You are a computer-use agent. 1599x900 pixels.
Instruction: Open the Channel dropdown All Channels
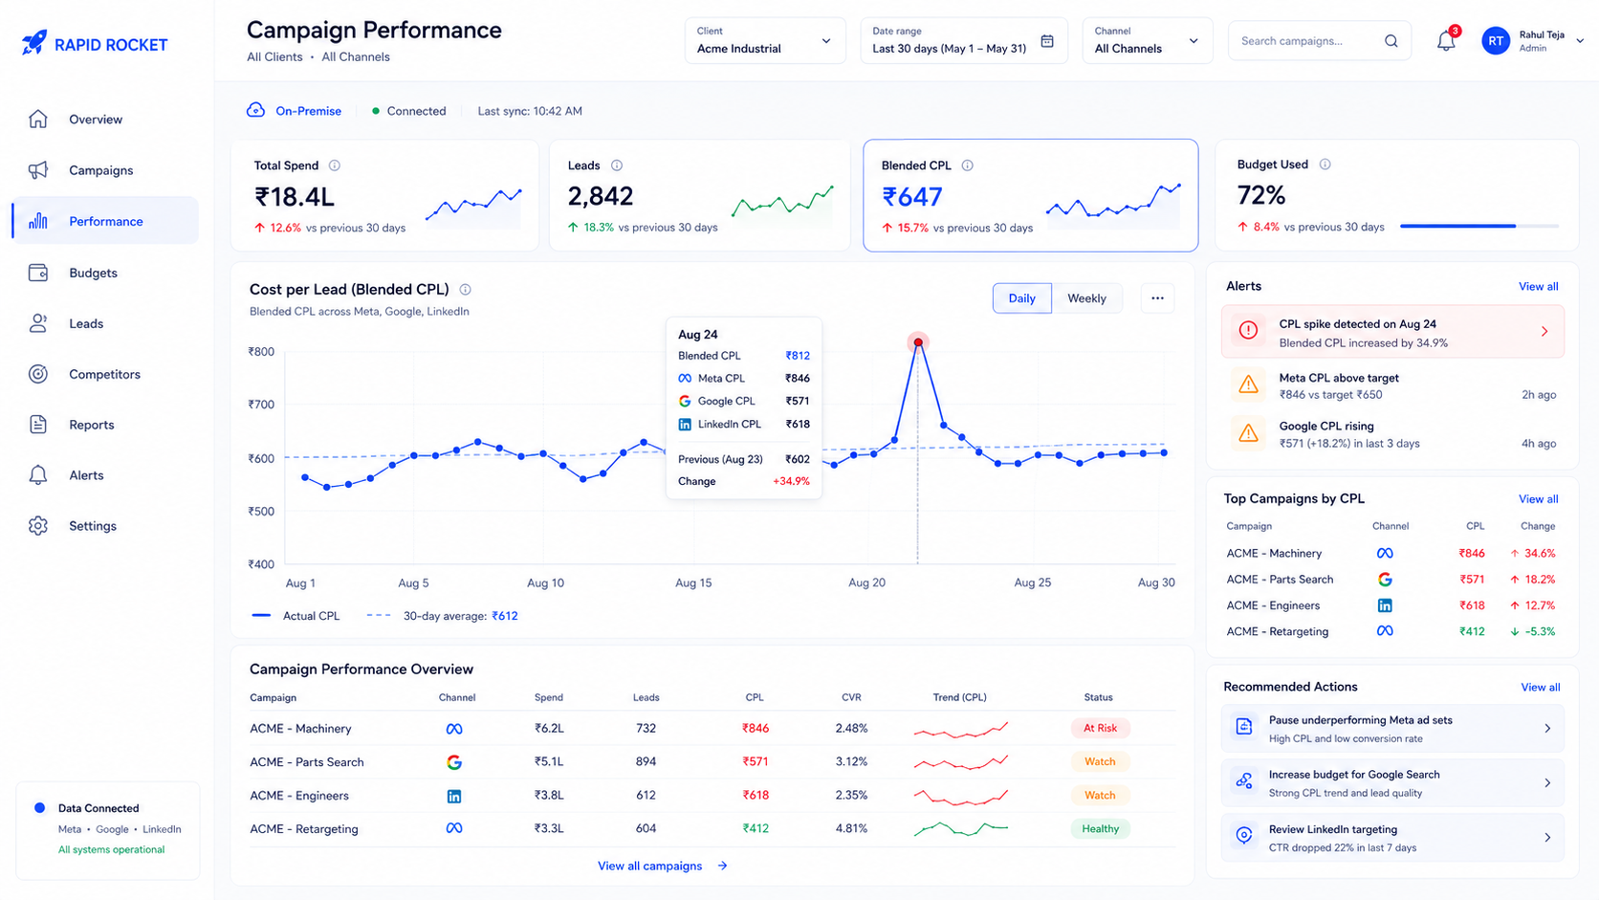1148,41
